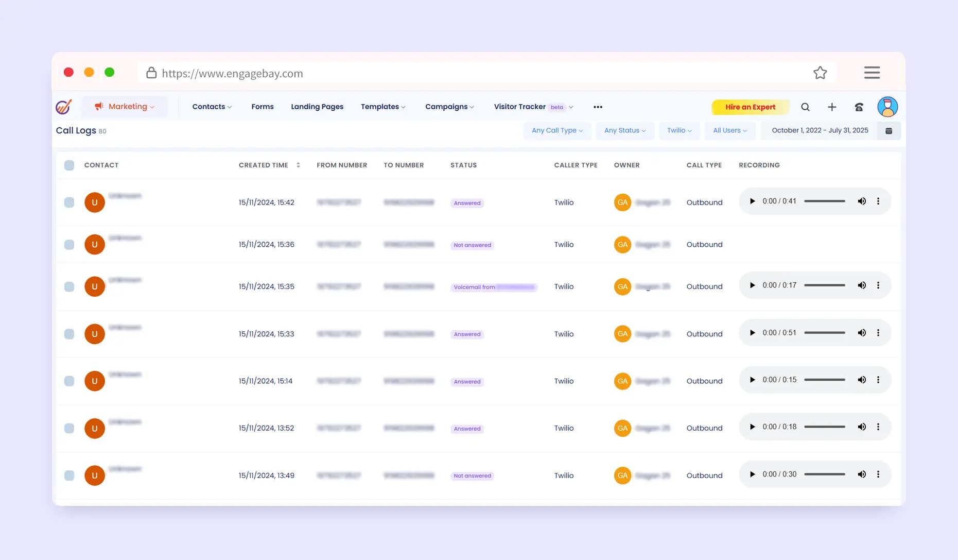The width and height of the screenshot is (958, 560).
Task: Open the three-dots overflow navigation menu
Action: coord(598,107)
